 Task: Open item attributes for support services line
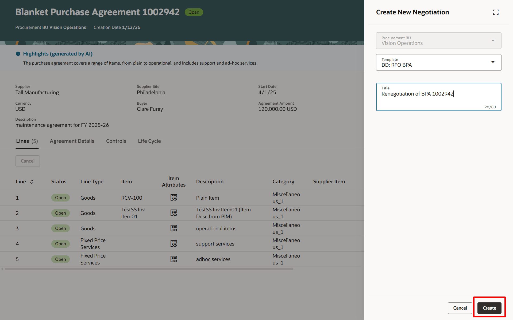[x=174, y=244]
